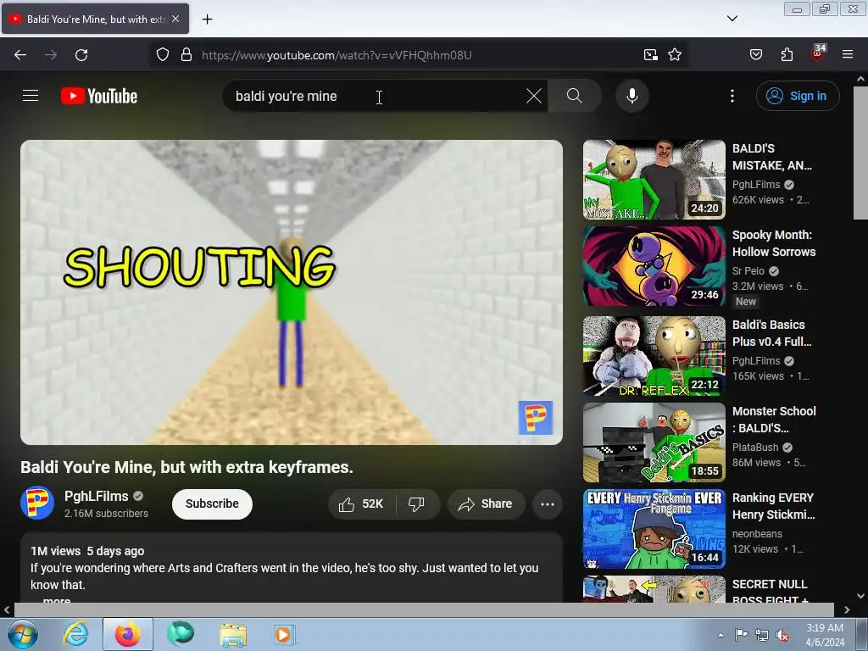Click the magnifying glass search button
This screenshot has height=651, width=868.
click(574, 96)
